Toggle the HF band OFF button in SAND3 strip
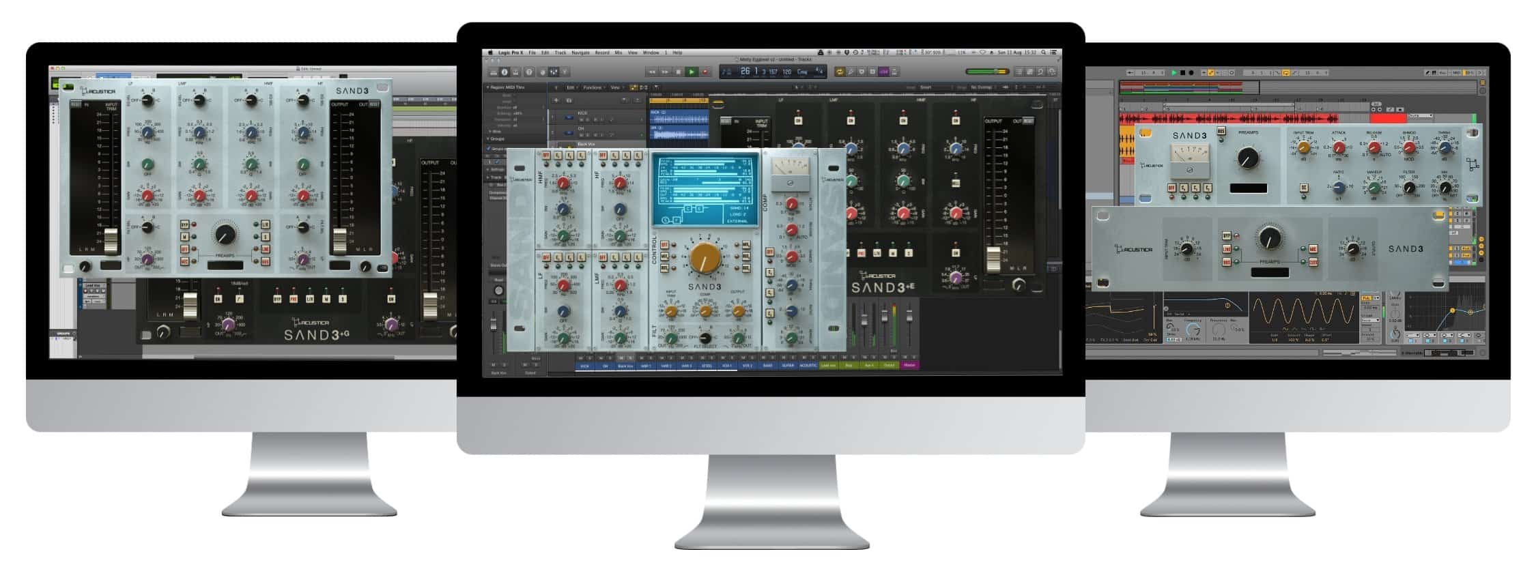 tap(603, 156)
